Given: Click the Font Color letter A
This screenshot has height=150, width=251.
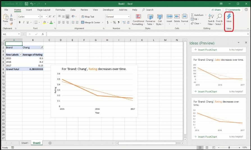Looking at the screenshot, I should coord(51,22).
